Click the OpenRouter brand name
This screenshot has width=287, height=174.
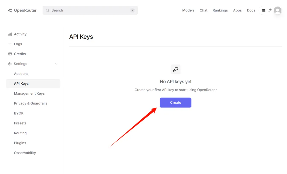pyautogui.click(x=25, y=10)
